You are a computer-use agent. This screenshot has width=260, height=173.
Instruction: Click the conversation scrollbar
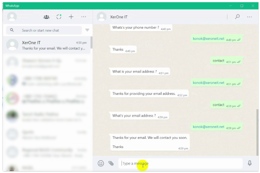[257, 132]
